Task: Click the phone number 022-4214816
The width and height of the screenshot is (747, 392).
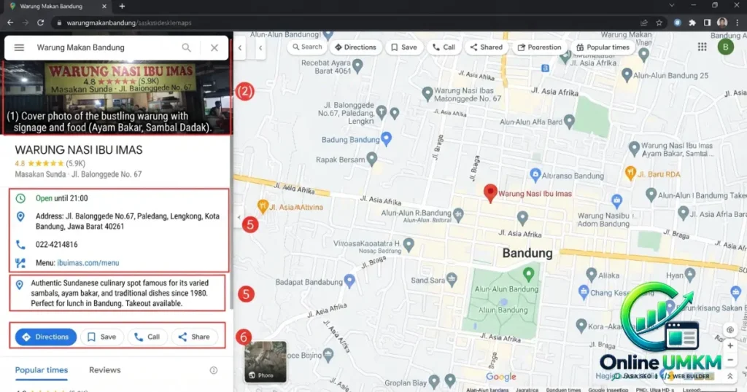Action: click(57, 245)
